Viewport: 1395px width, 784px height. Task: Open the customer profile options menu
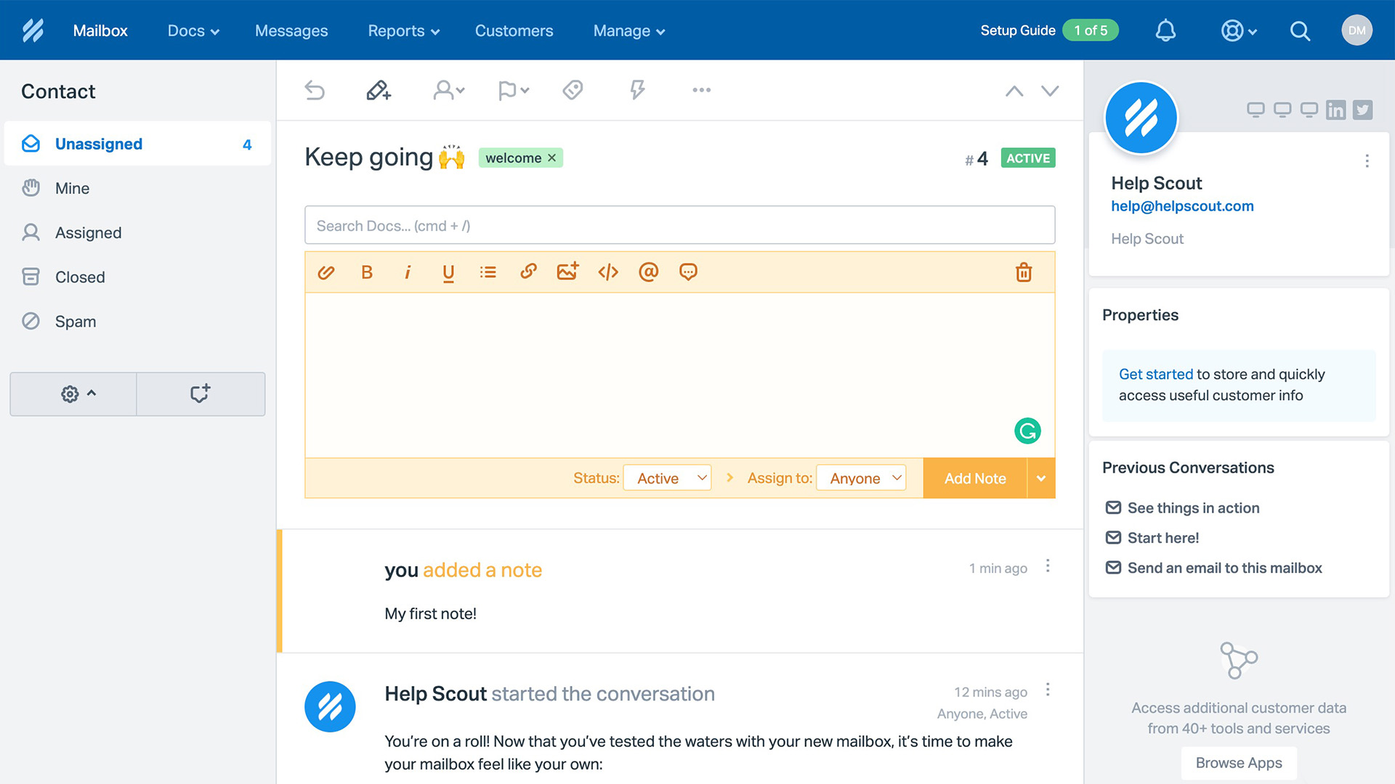point(1367,161)
